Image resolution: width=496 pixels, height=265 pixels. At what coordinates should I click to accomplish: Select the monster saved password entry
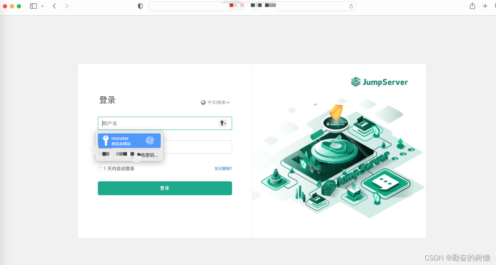click(x=129, y=141)
